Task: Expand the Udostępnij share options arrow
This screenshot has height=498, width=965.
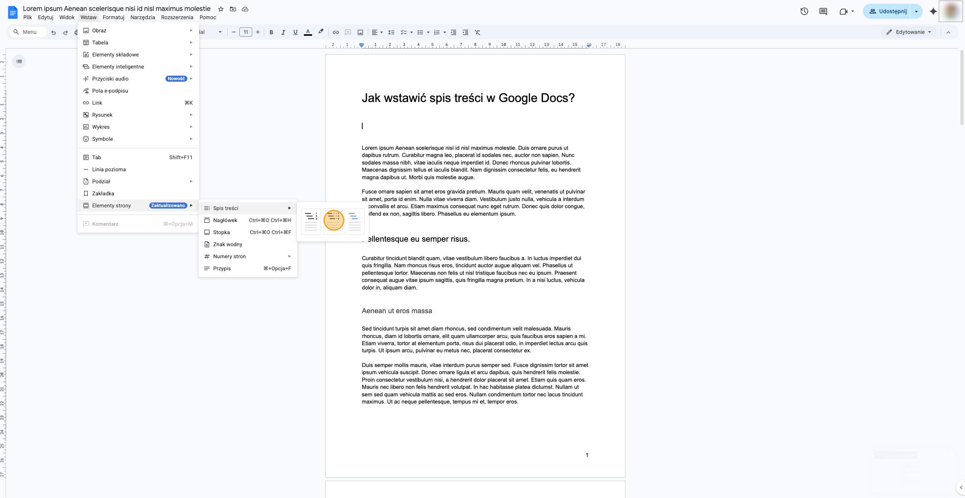Action: (916, 11)
